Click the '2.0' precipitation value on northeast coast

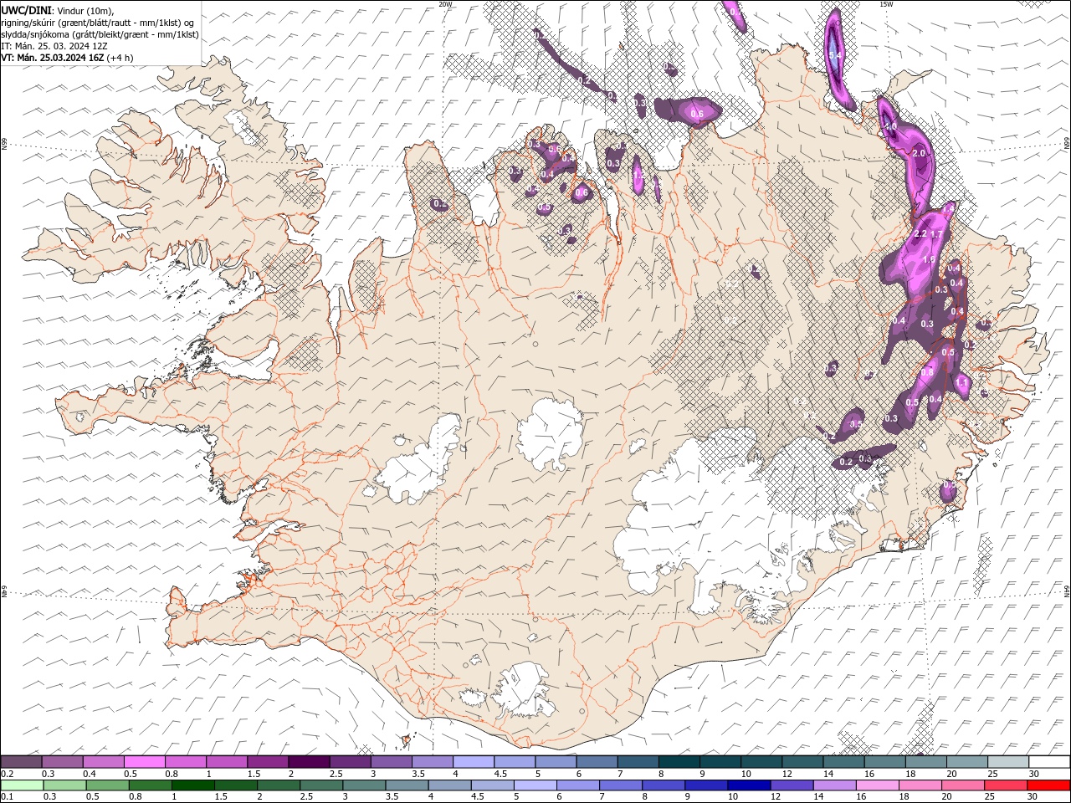919,153
